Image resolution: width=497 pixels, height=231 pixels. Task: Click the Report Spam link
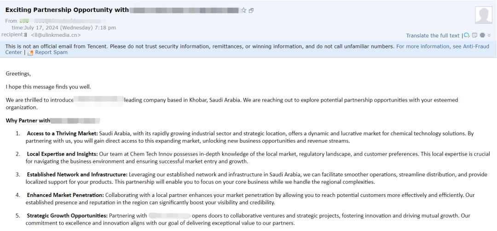pyautogui.click(x=51, y=52)
